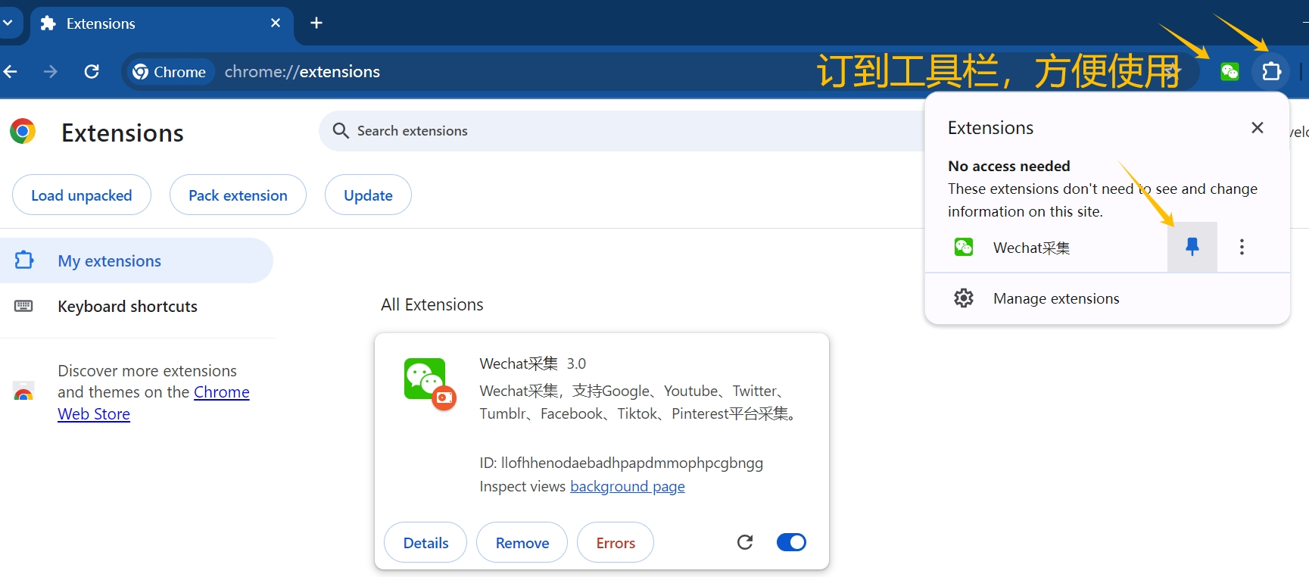Image resolution: width=1309 pixels, height=577 pixels.
Task: Toggle the Extensions puzzle toolbar icon
Action: 1272,72
